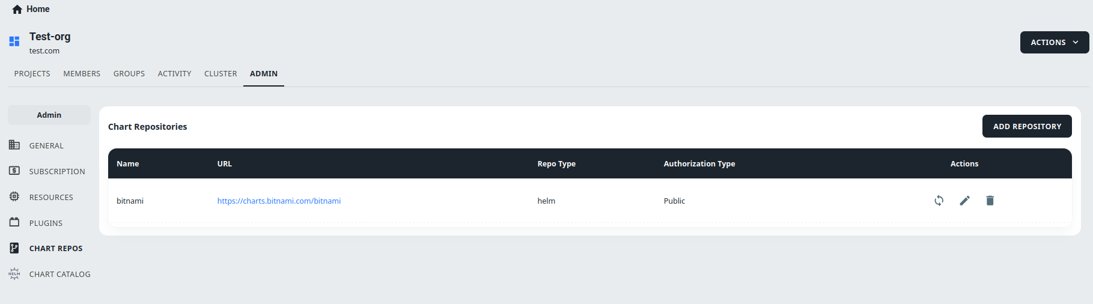This screenshot has width=1093, height=304.
Task: Click the Admin sidebar header
Action: pyautogui.click(x=49, y=115)
